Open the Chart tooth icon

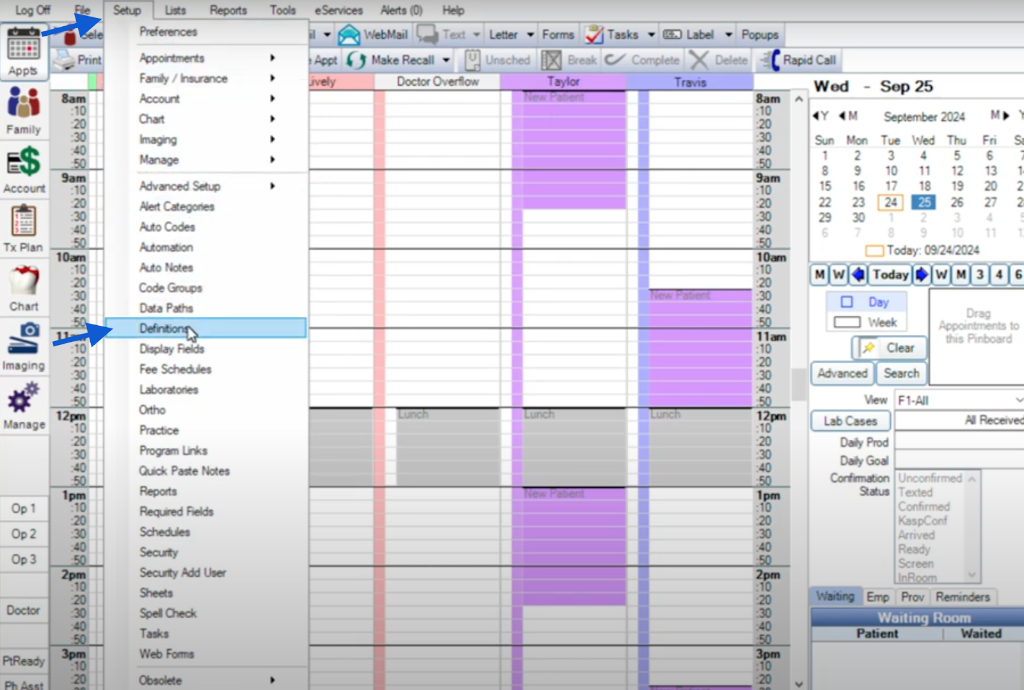24,282
